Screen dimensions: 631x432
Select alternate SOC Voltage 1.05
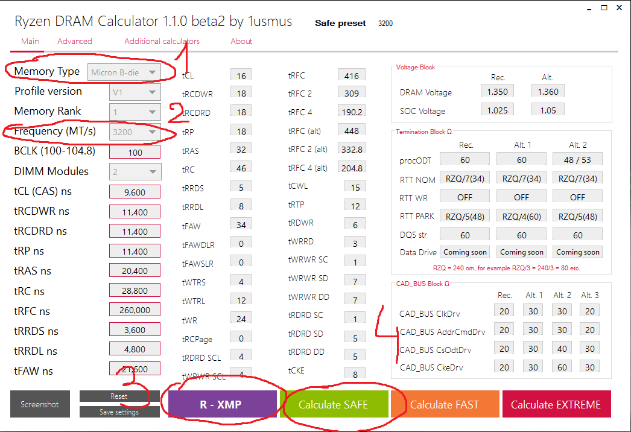548,110
